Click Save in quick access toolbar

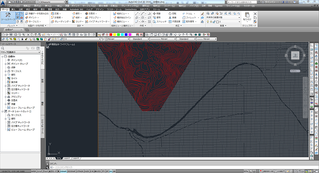pyautogui.click(x=17, y=2)
